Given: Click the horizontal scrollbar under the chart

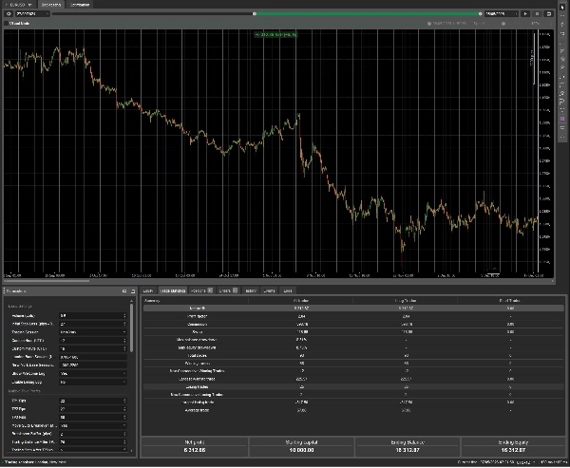Looking at the screenshot, I should click(47, 281).
